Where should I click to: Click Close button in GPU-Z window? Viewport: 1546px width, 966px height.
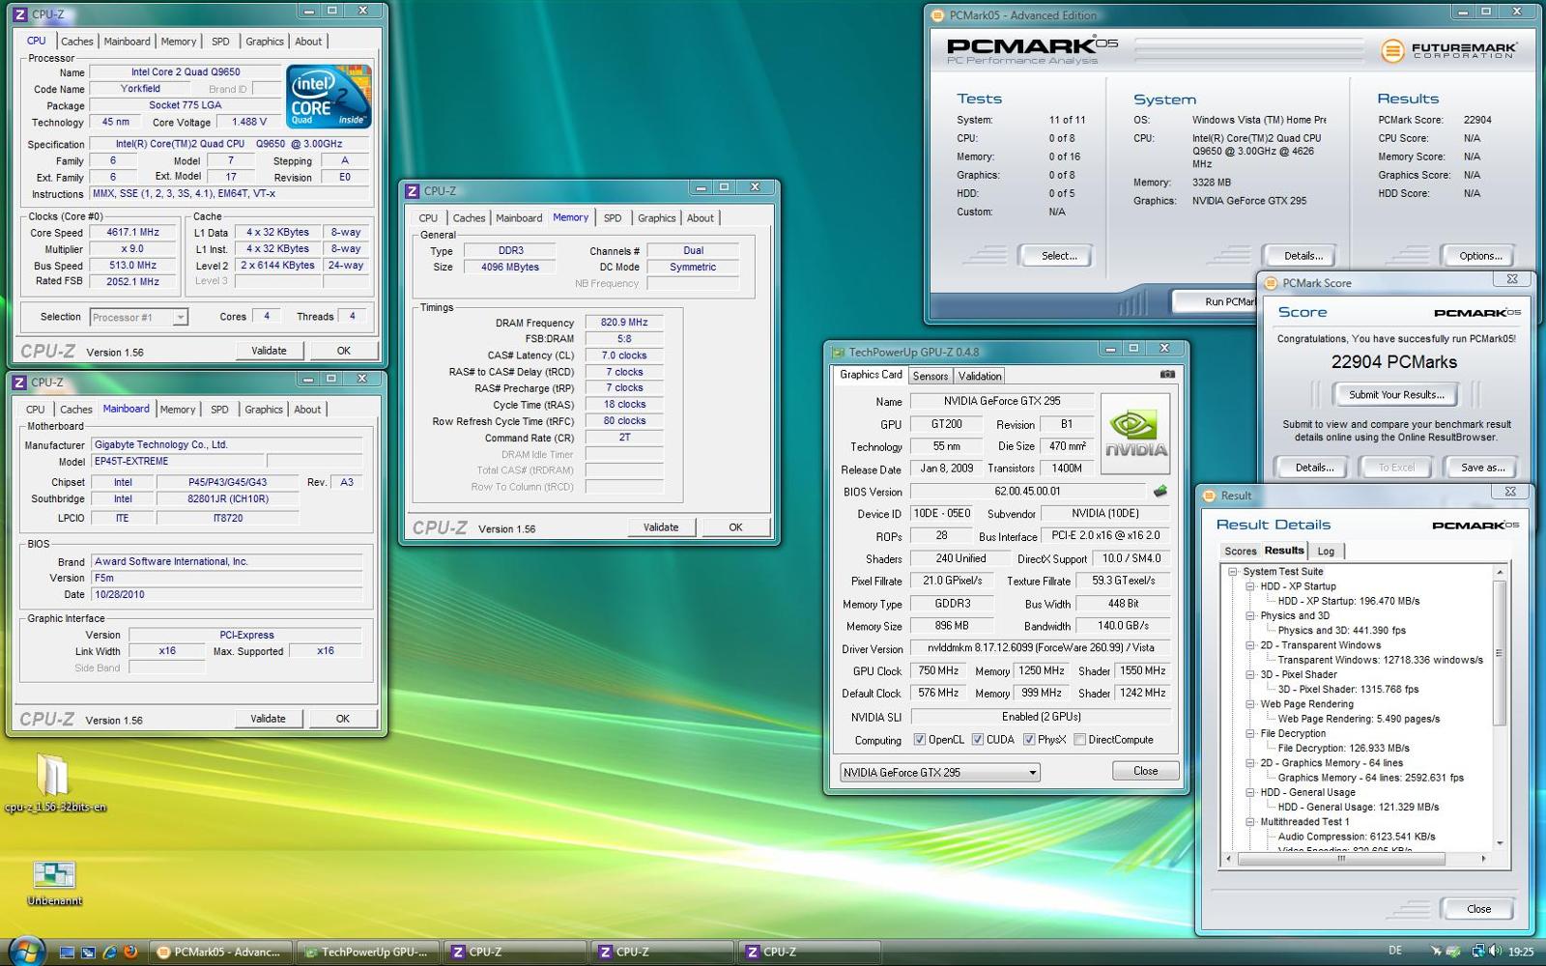1145,771
